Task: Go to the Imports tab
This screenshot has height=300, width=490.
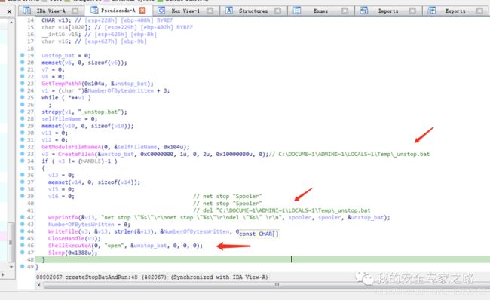Action: [388, 11]
